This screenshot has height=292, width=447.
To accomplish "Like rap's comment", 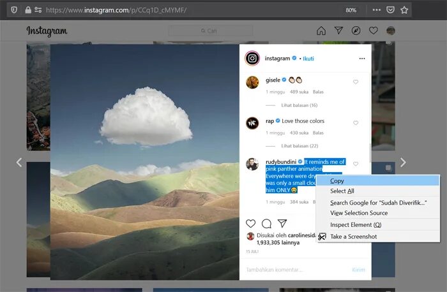I will tap(356, 123).
